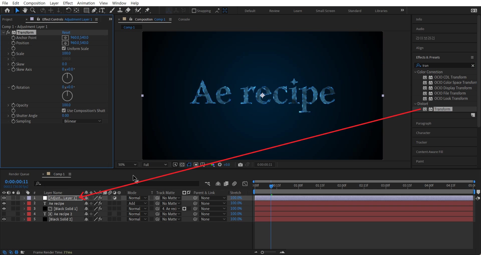The height and width of the screenshot is (255, 481).
Task: Activate the Roto Brush tool
Action: pos(138,10)
